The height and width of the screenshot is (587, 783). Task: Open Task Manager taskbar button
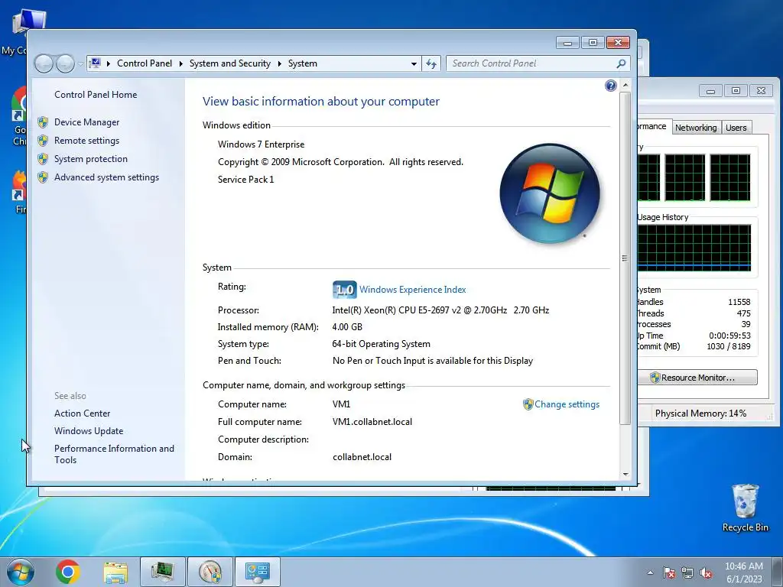pos(163,572)
